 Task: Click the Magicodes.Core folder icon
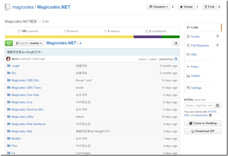coord(9,102)
